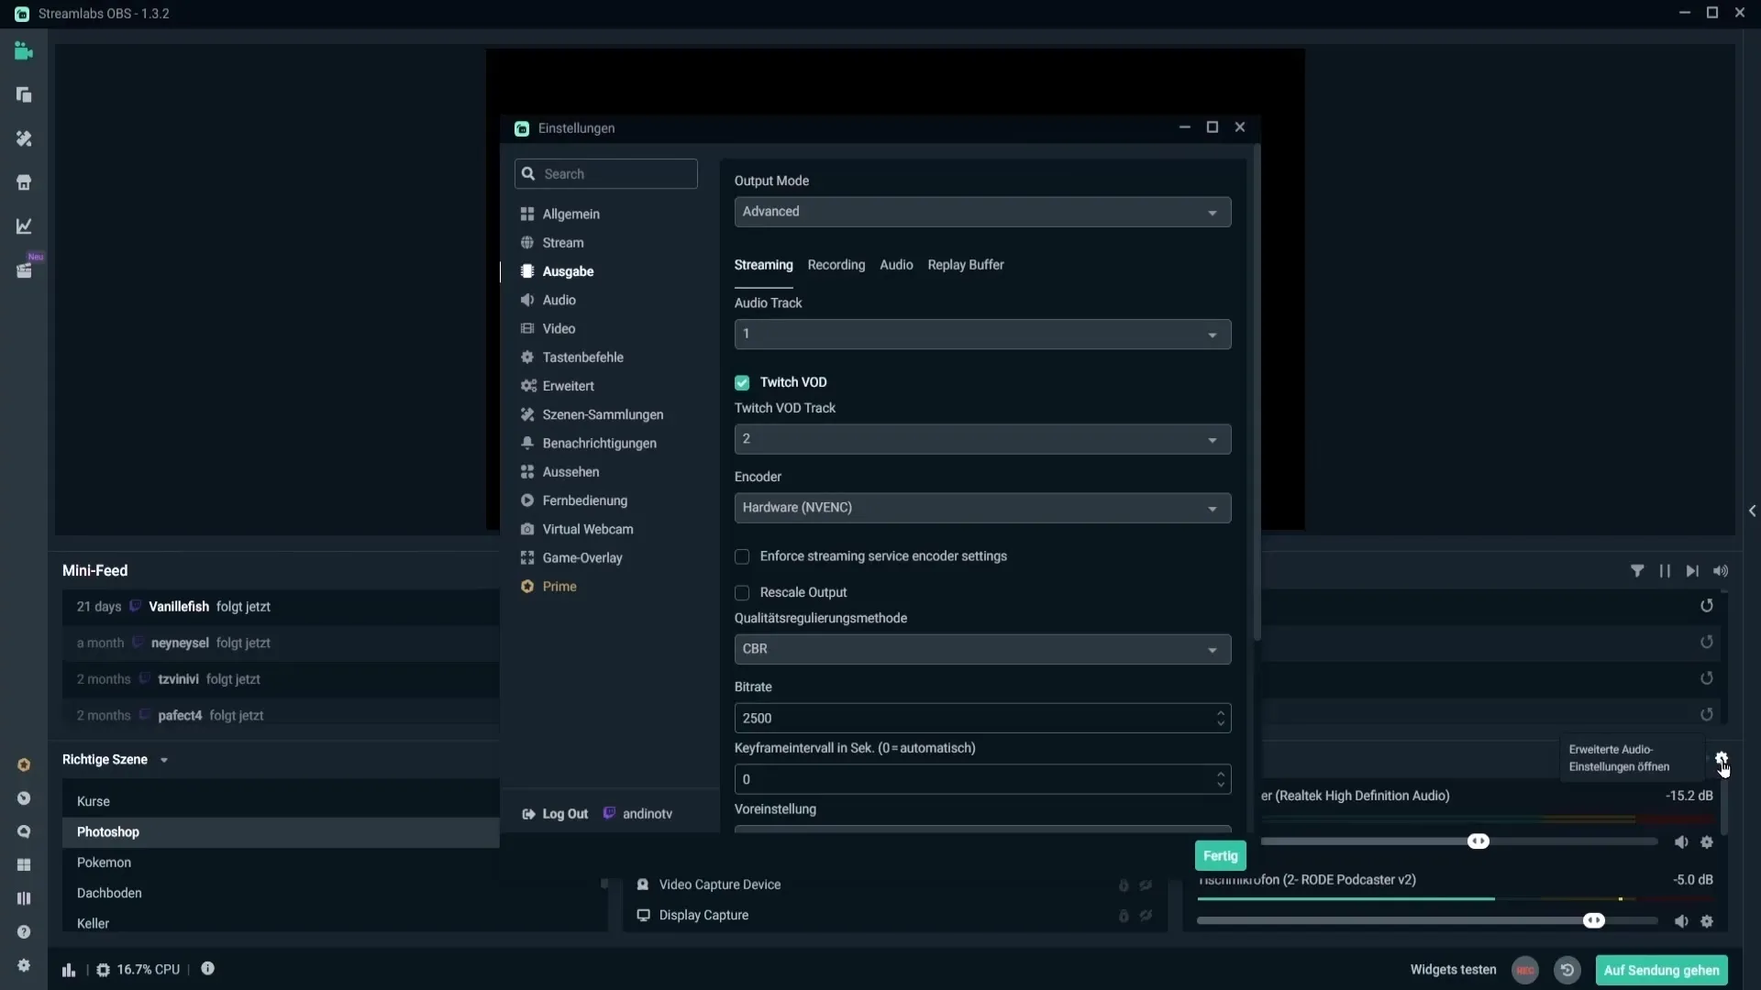This screenshot has width=1761, height=990.
Task: Open the Audio Track dropdown
Action: tap(982, 335)
